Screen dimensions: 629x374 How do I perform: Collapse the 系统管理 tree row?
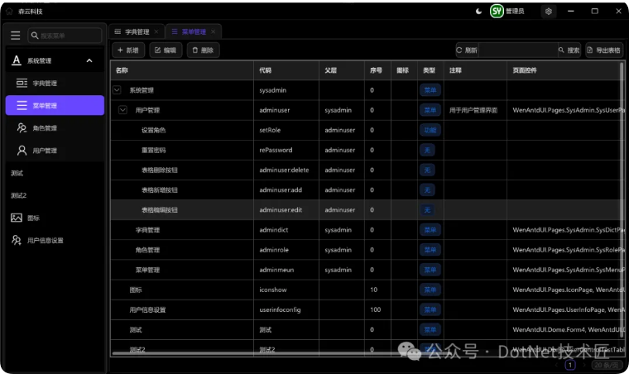click(117, 90)
